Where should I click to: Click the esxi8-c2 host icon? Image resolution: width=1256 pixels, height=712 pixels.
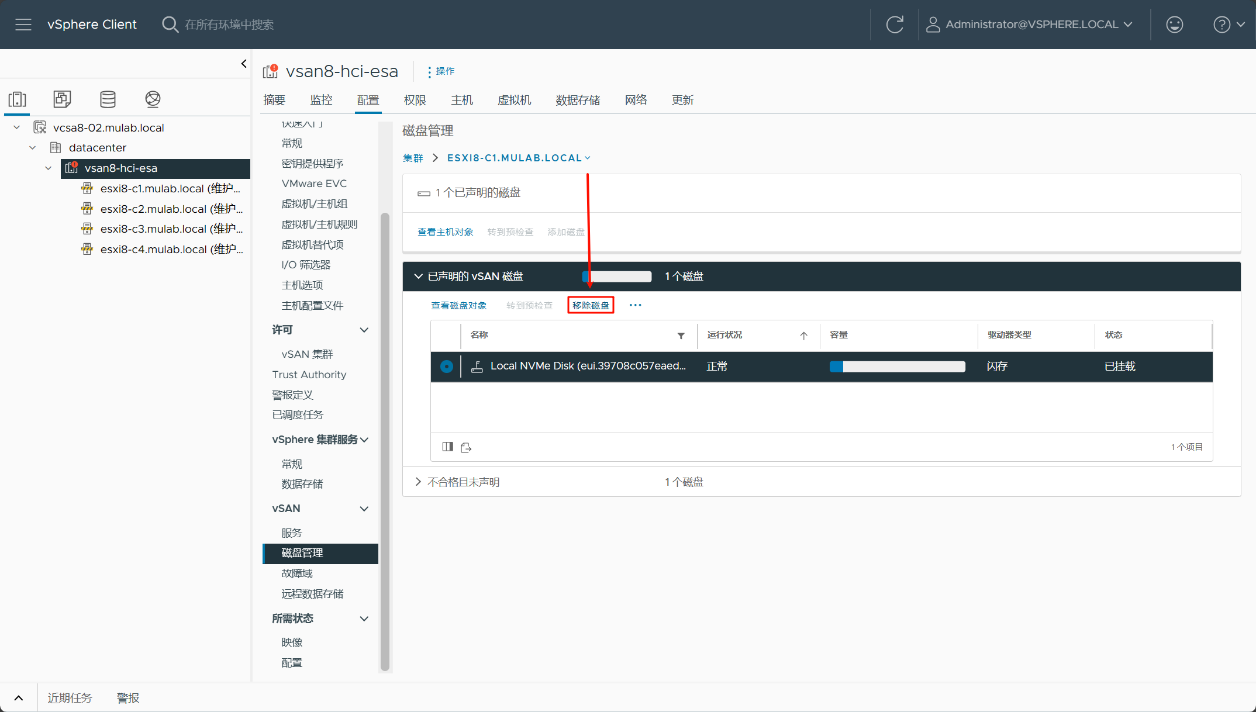(87, 209)
